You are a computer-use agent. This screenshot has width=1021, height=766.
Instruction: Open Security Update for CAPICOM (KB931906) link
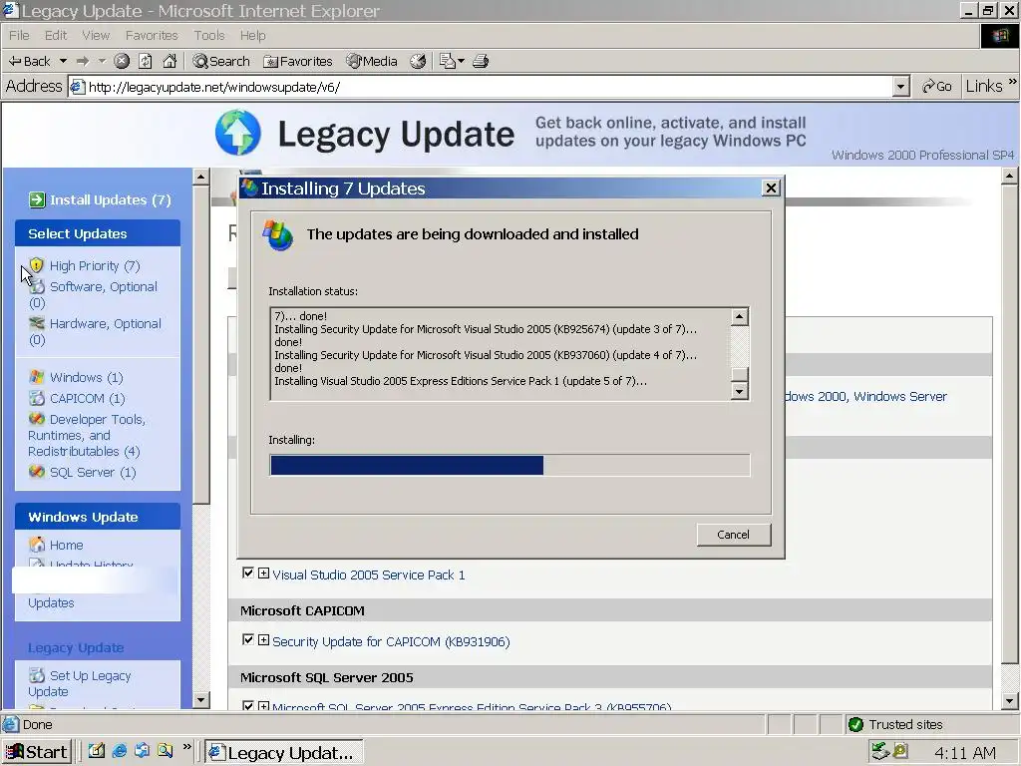tap(391, 641)
